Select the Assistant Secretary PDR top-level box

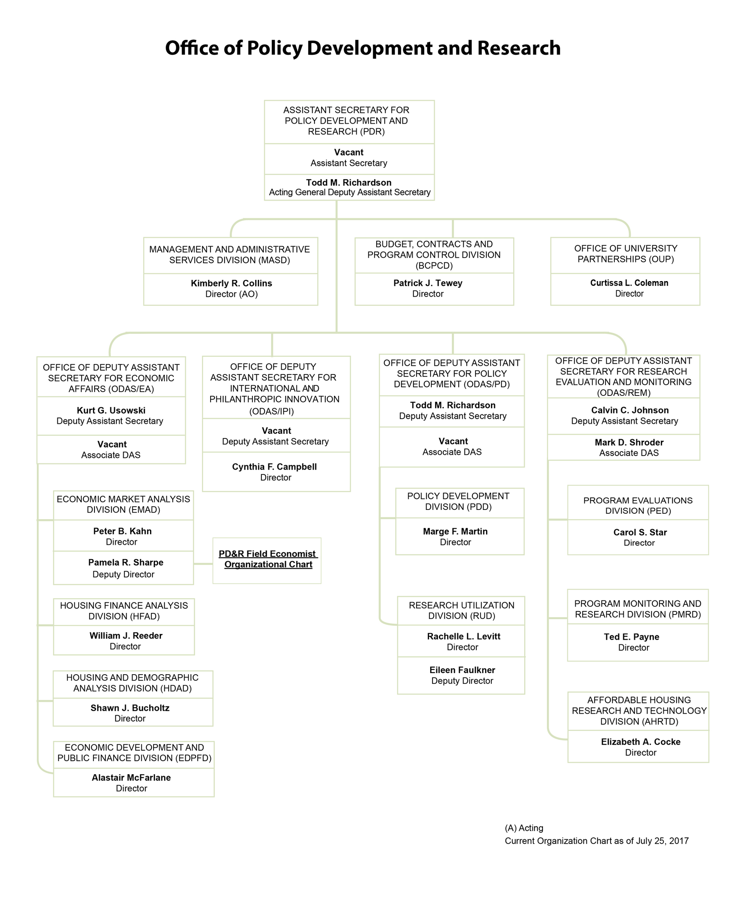pos(376,115)
